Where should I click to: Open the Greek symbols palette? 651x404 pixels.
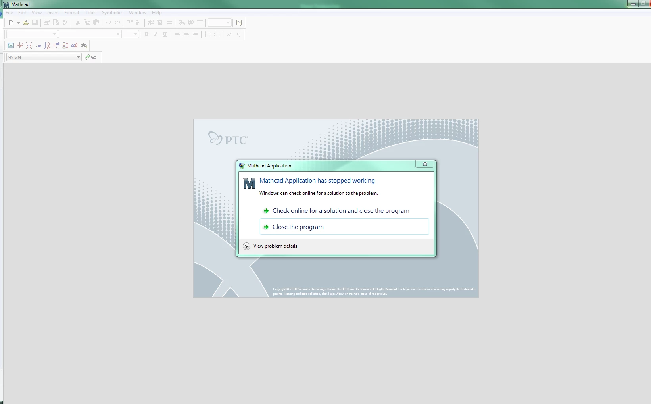[75, 46]
